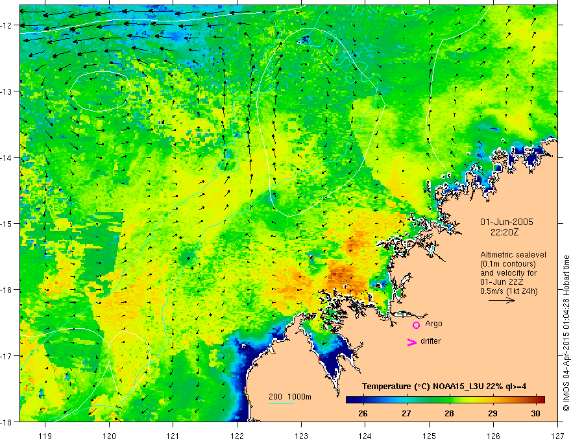The height and width of the screenshot is (441, 571).
Task: Click the colorbar tick label '26'
Action: tap(363, 413)
